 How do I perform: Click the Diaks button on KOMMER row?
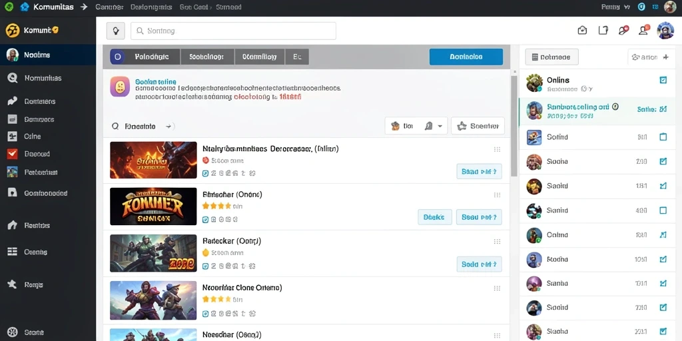[x=434, y=216]
